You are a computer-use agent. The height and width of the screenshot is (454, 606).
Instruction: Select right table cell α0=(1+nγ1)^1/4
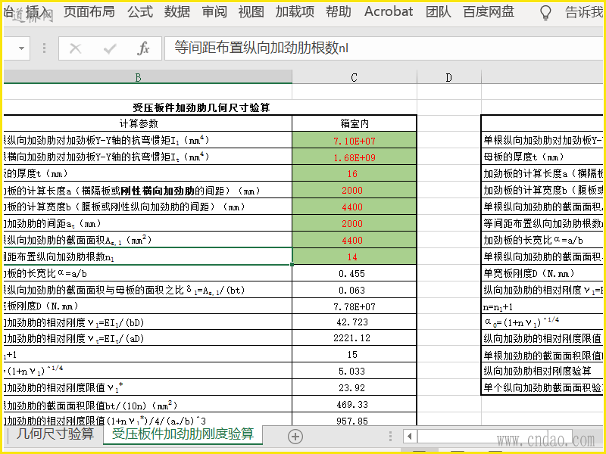point(542,322)
